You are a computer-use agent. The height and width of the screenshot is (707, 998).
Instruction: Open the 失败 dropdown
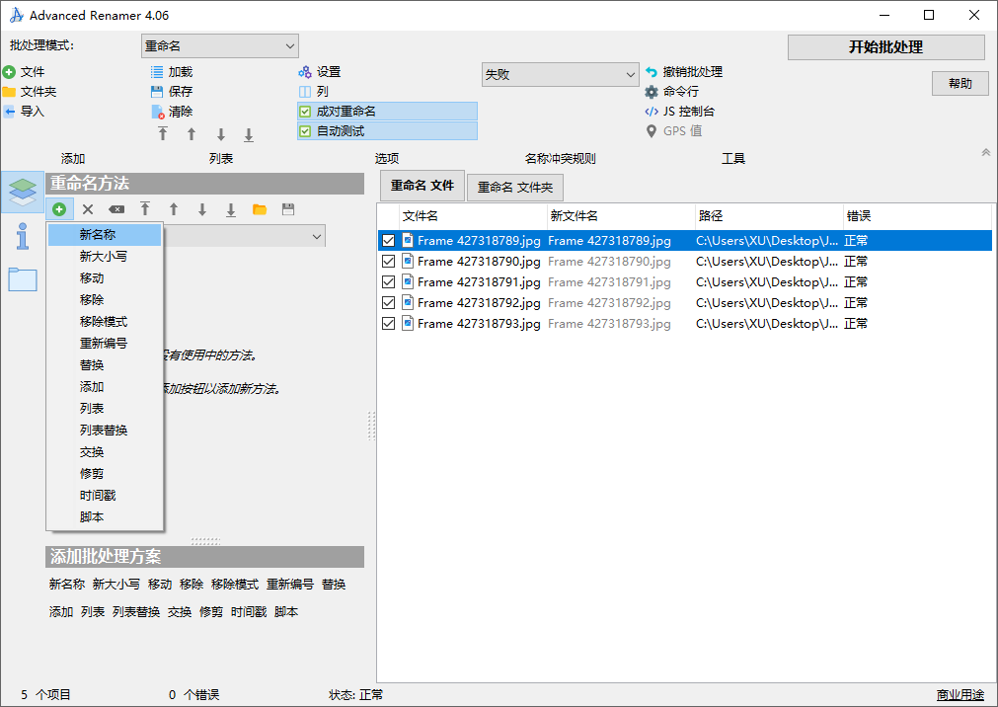pyautogui.click(x=560, y=73)
